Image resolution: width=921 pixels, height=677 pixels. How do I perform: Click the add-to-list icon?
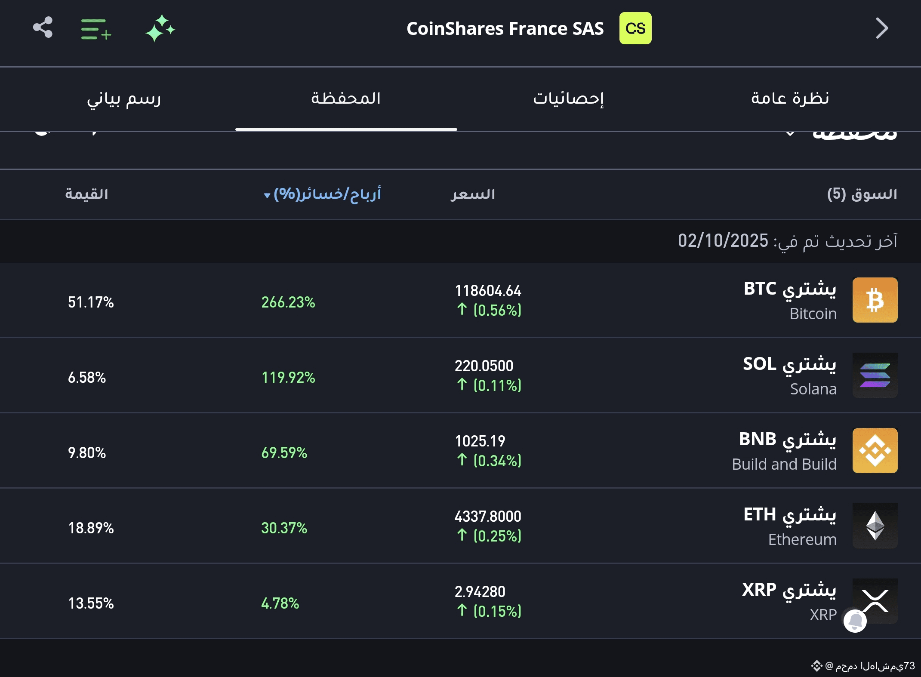(x=95, y=29)
